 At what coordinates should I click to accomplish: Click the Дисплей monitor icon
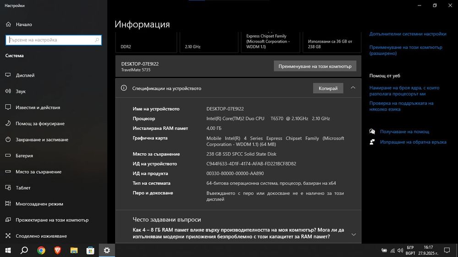pyautogui.click(x=8, y=75)
